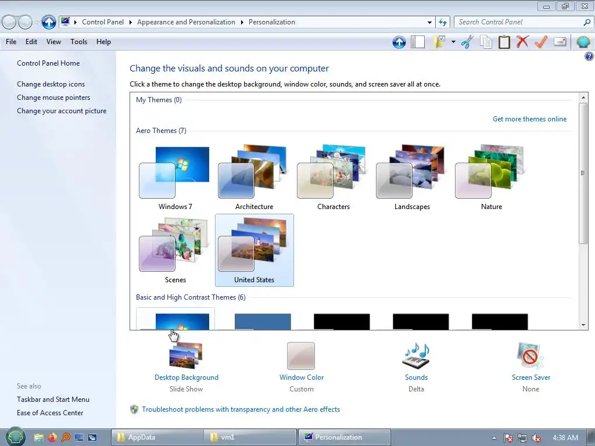Screen dimensions: 595x446
Task: Select the Scenes theme
Action: click(175, 250)
